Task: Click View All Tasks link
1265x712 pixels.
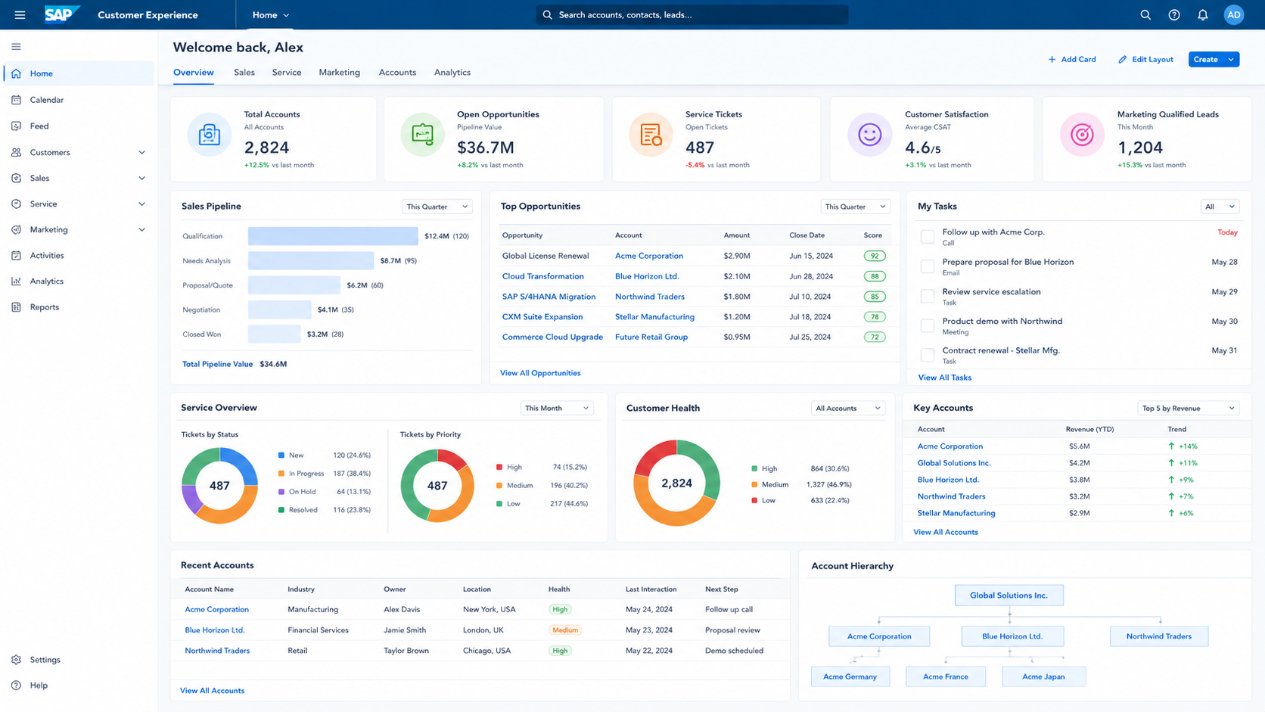Action: pyautogui.click(x=944, y=378)
